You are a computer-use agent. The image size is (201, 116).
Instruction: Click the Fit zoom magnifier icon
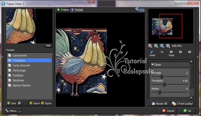(x=162, y=46)
